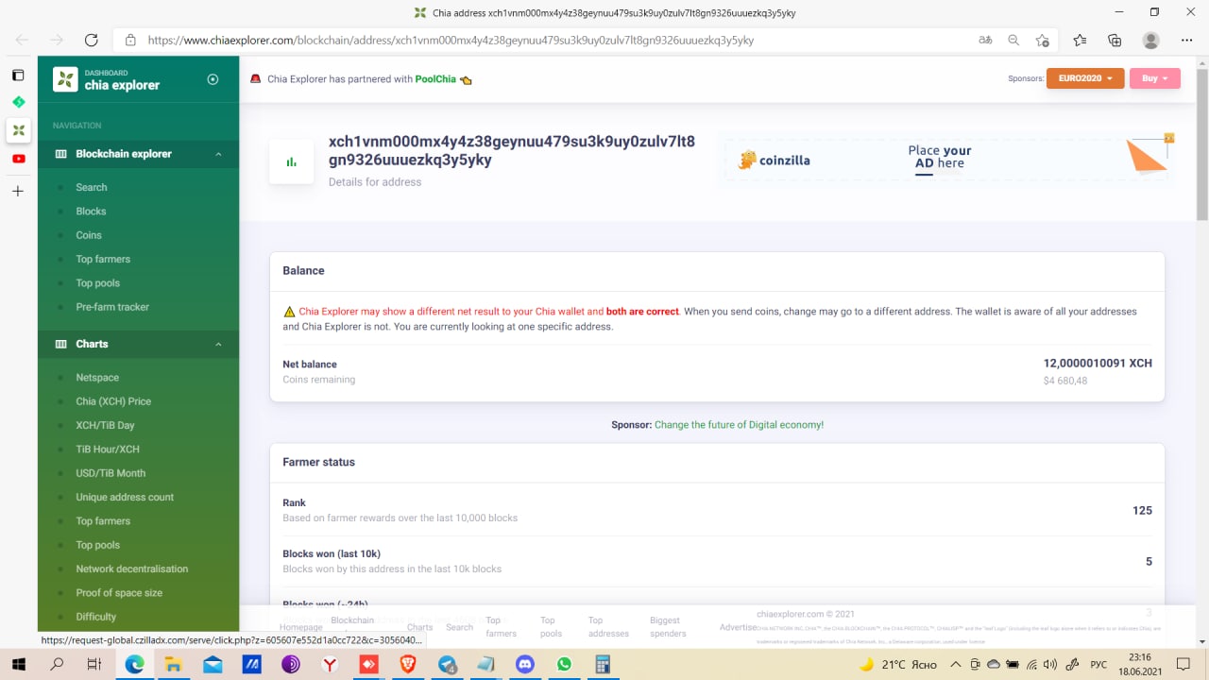The image size is (1209, 680).
Task: Click the sponsor link about Digital economy
Action: point(739,425)
